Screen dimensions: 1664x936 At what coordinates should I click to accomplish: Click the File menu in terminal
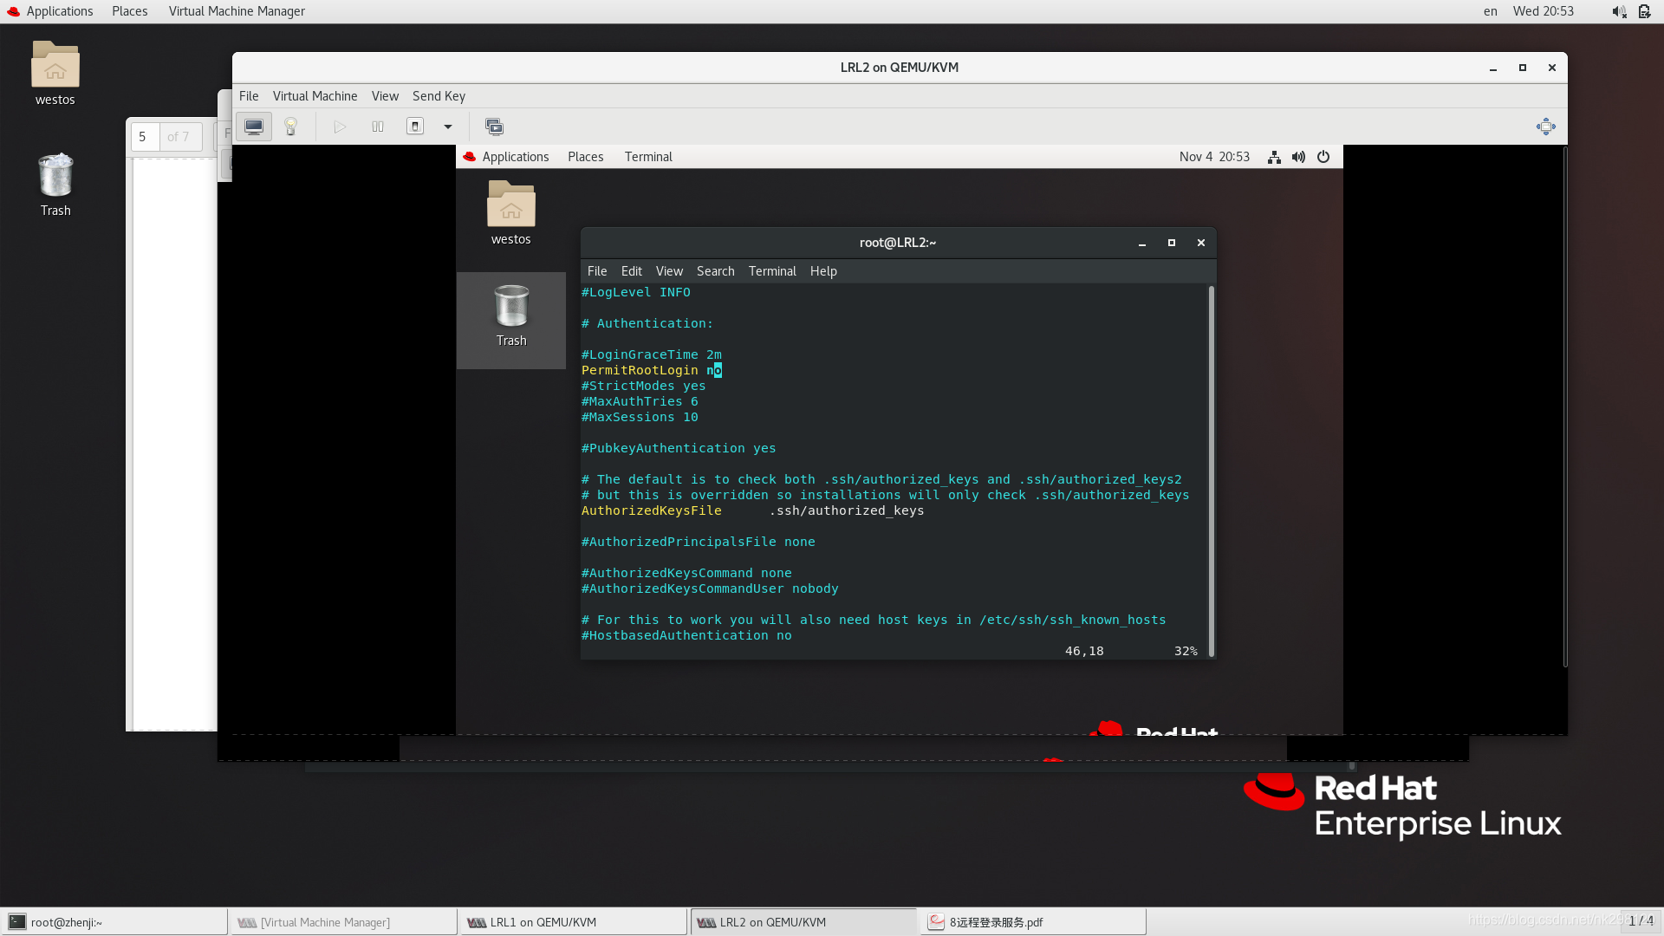[596, 270]
